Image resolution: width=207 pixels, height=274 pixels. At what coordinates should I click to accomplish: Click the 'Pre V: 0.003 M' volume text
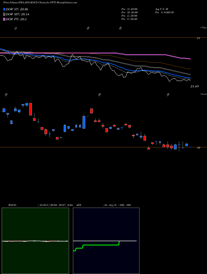click(x=164, y=12)
